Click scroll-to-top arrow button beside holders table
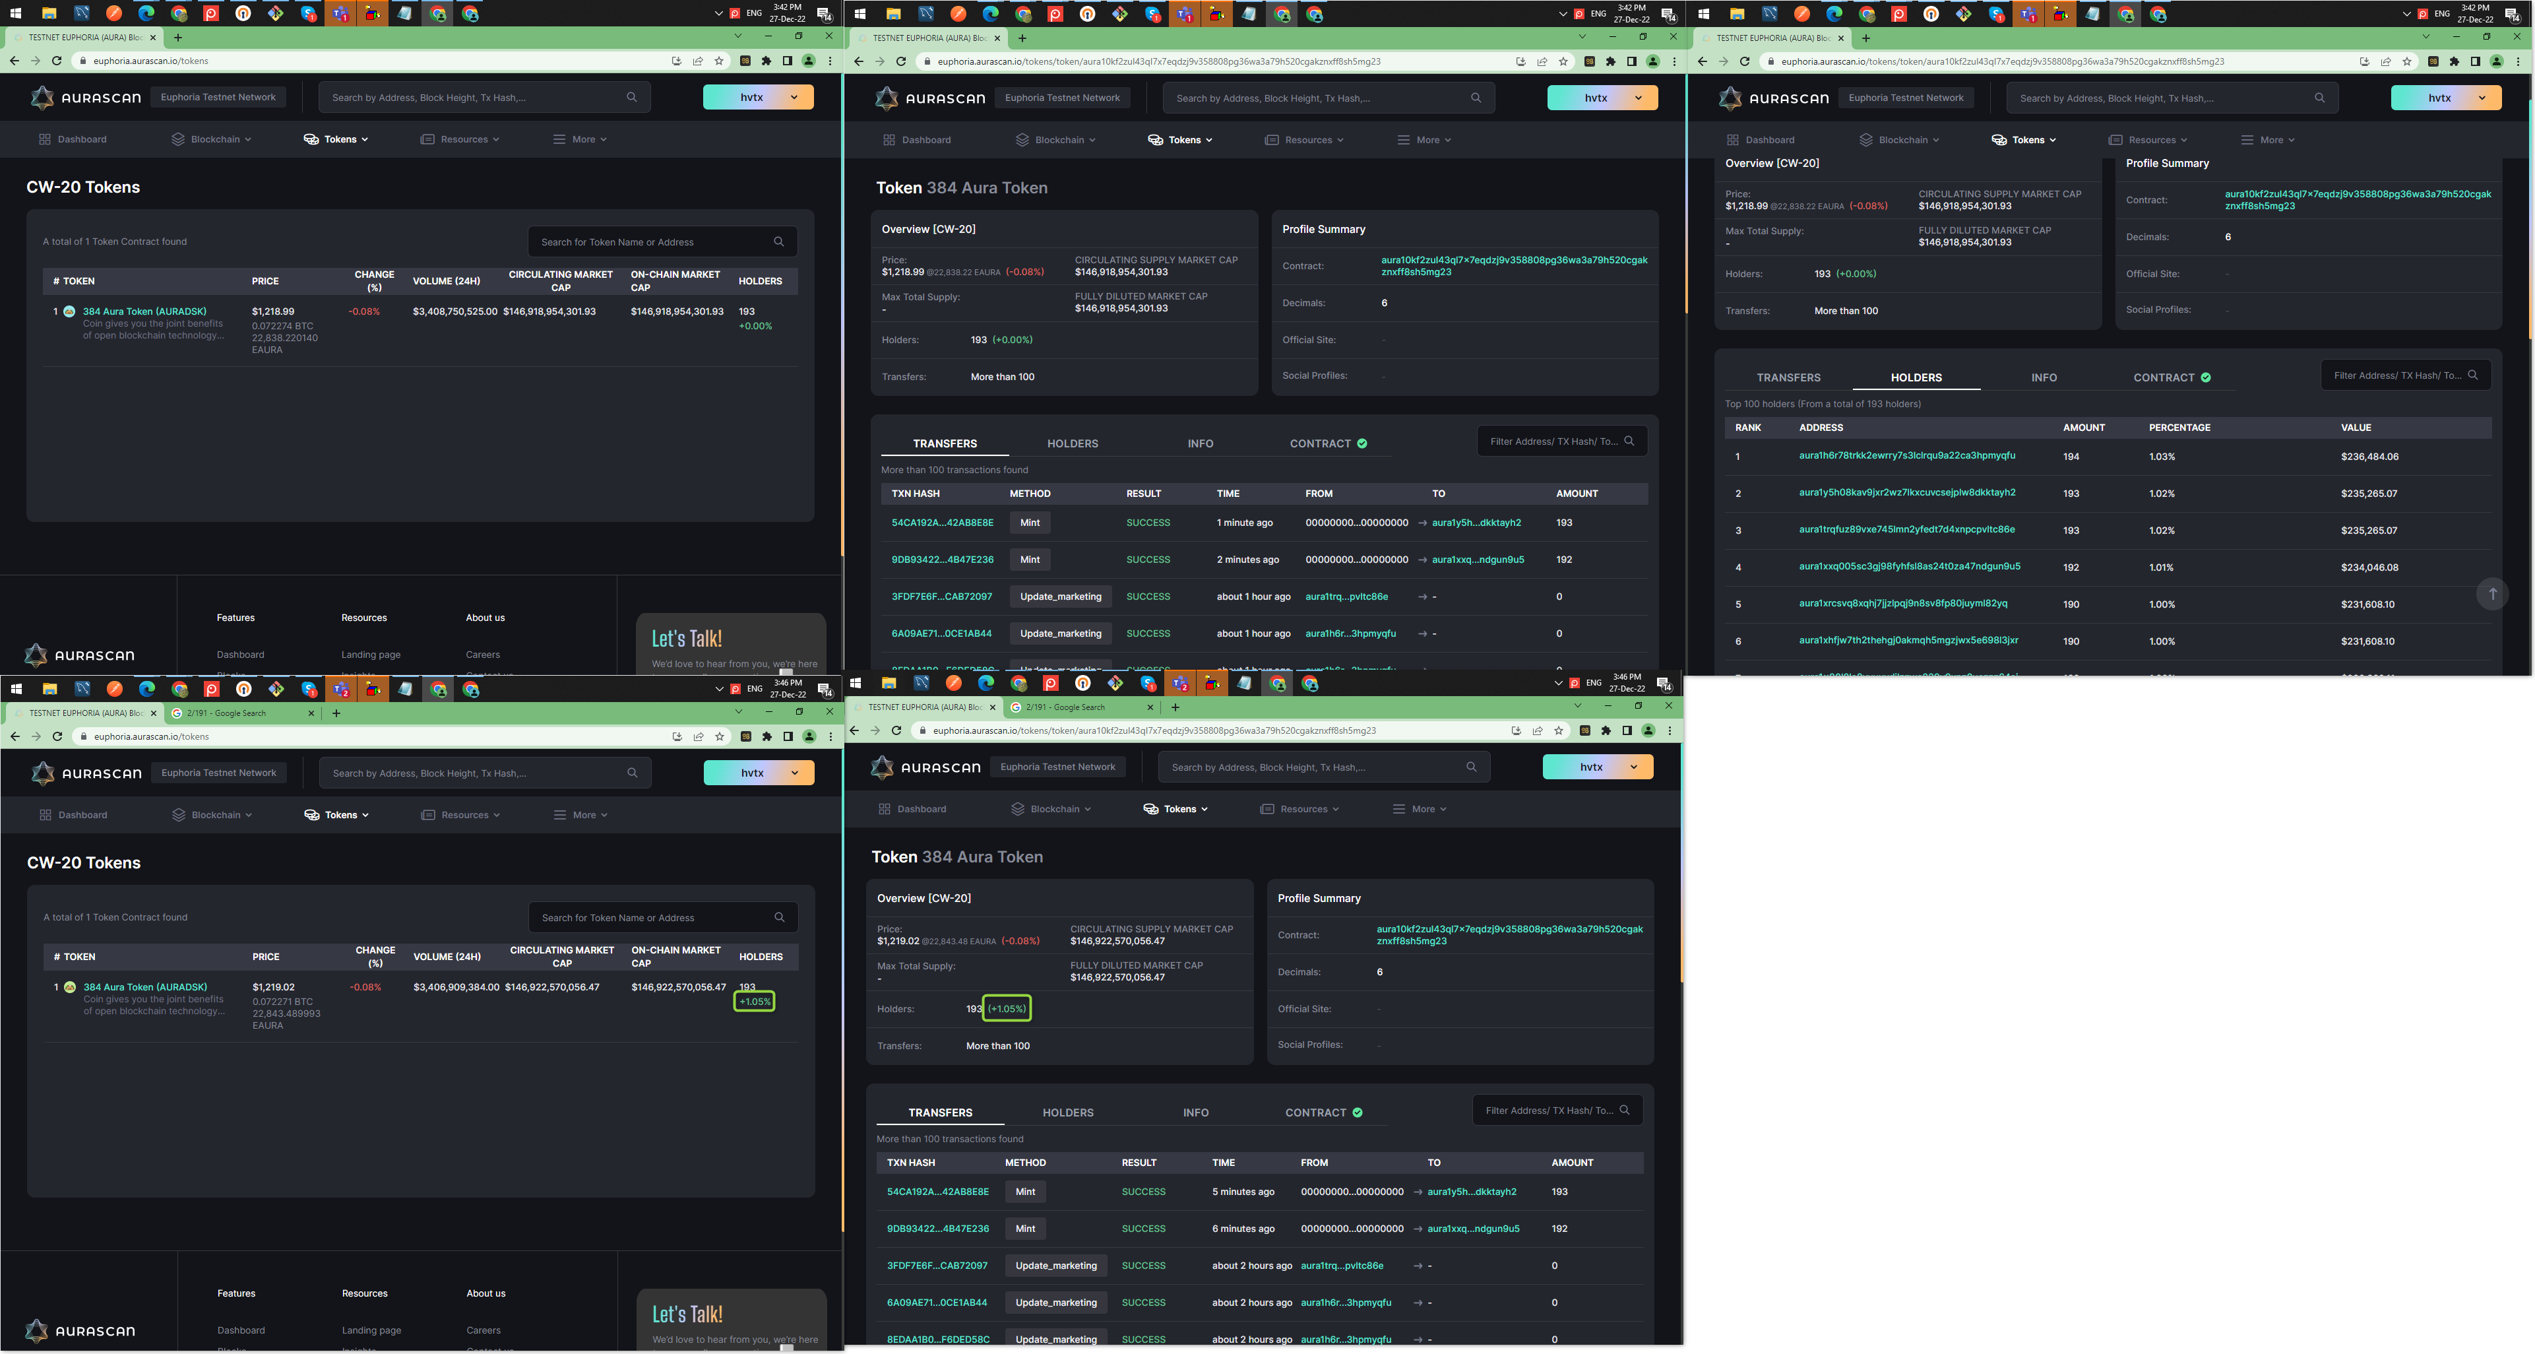This screenshot has height=1354, width=2535. pyautogui.click(x=2491, y=594)
